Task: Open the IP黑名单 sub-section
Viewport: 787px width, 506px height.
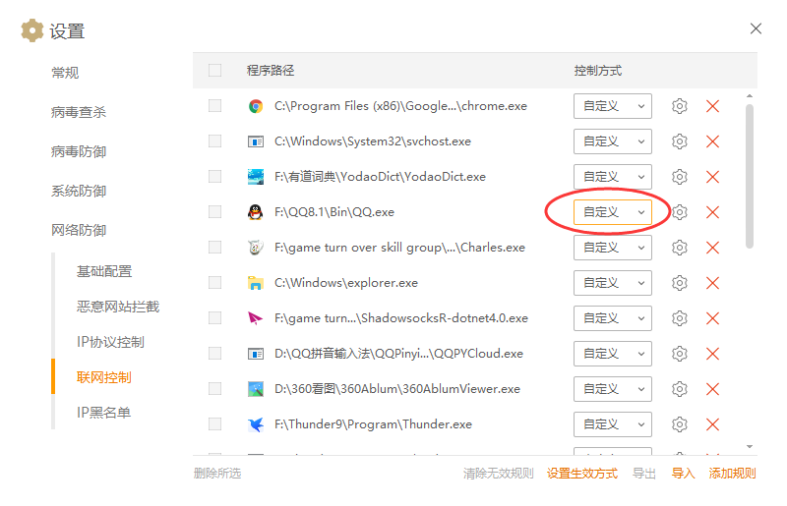Action: pyautogui.click(x=103, y=413)
